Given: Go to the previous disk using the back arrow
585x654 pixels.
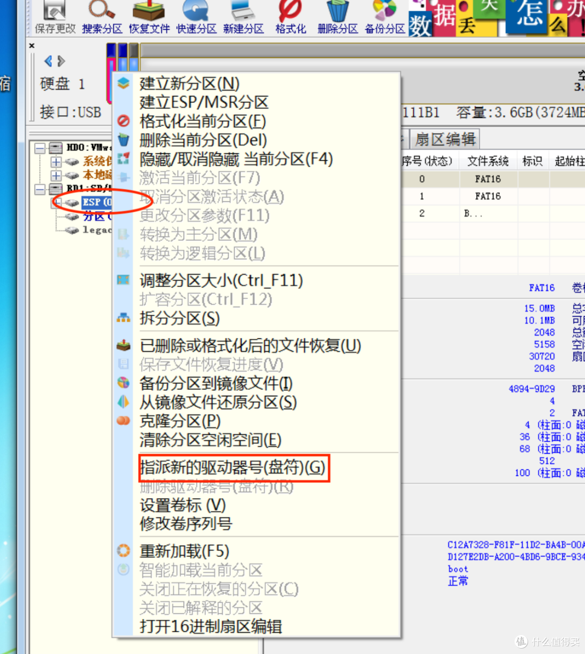Looking at the screenshot, I should pos(48,61).
